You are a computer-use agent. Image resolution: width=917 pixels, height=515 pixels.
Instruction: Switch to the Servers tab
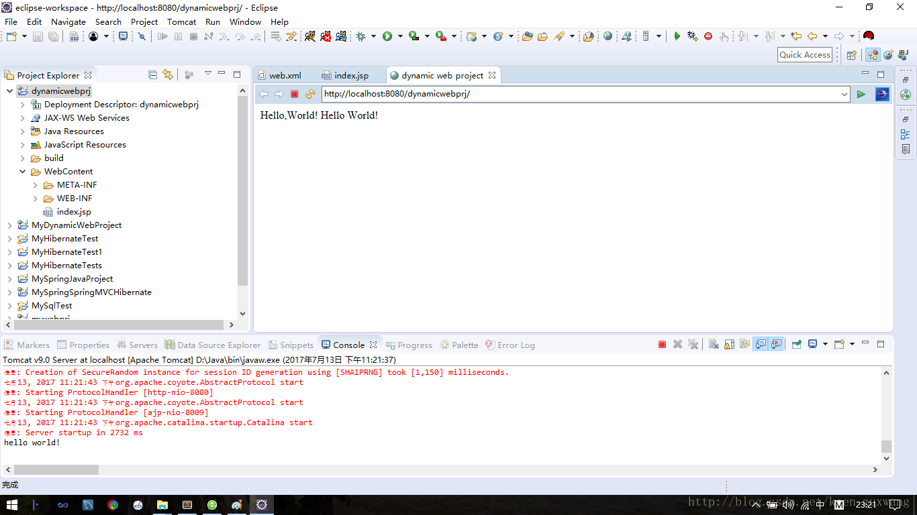pos(137,345)
